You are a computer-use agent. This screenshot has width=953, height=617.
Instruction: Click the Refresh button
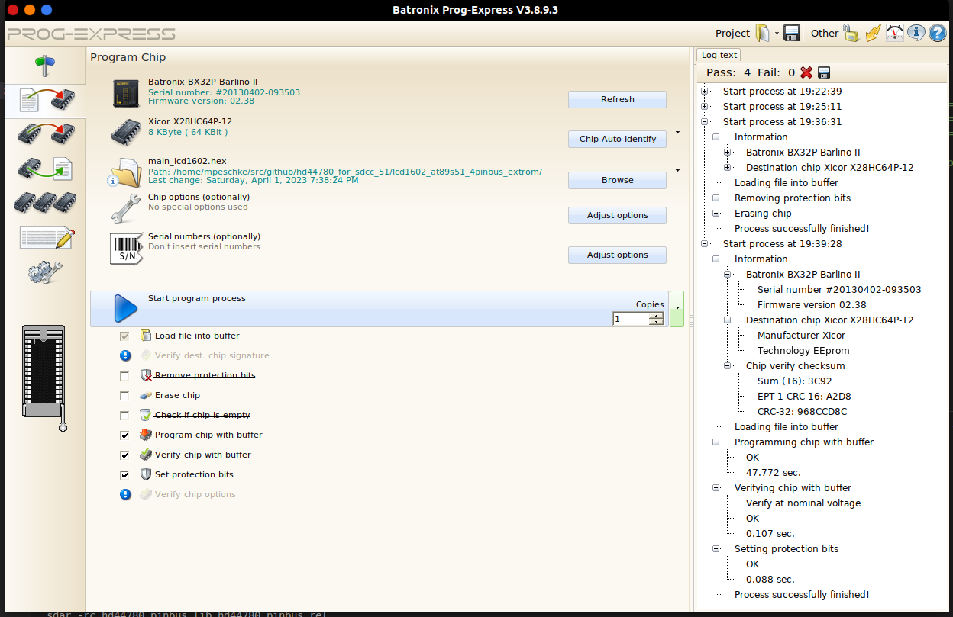tap(617, 99)
